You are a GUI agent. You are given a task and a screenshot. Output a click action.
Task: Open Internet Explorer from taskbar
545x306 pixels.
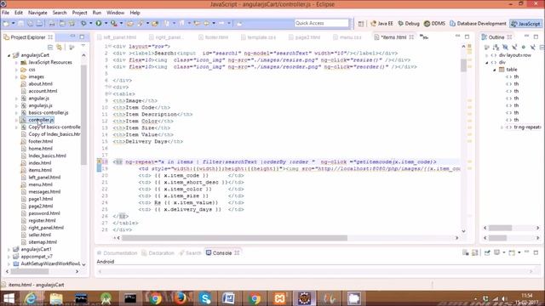pos(32,298)
